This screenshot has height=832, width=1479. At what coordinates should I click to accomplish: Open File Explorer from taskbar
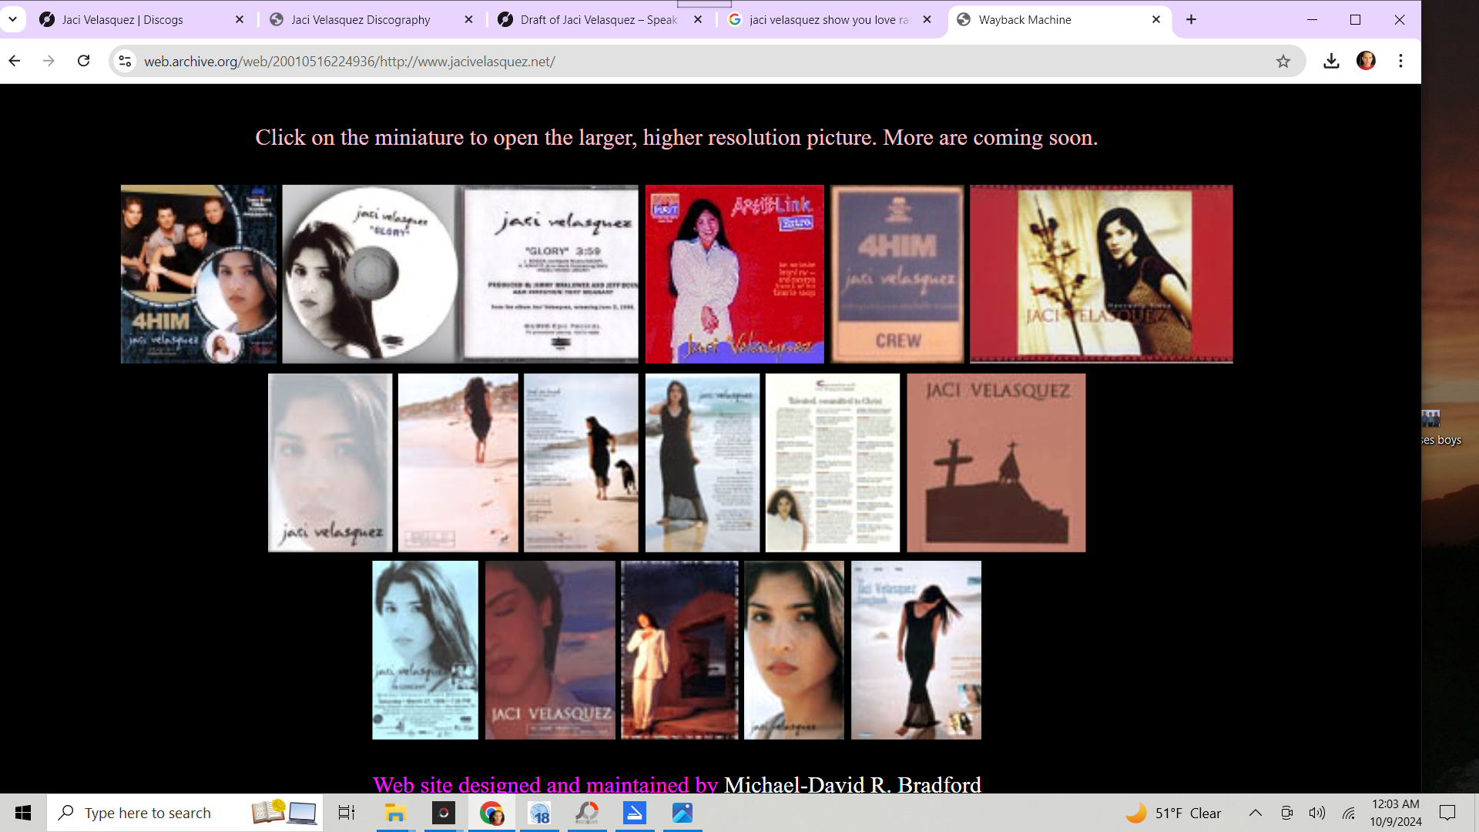(395, 813)
